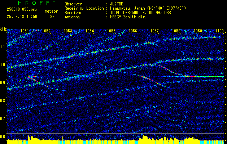Click the 1057 time marker
The height and width of the screenshot is (144, 227).
click(x=154, y=31)
